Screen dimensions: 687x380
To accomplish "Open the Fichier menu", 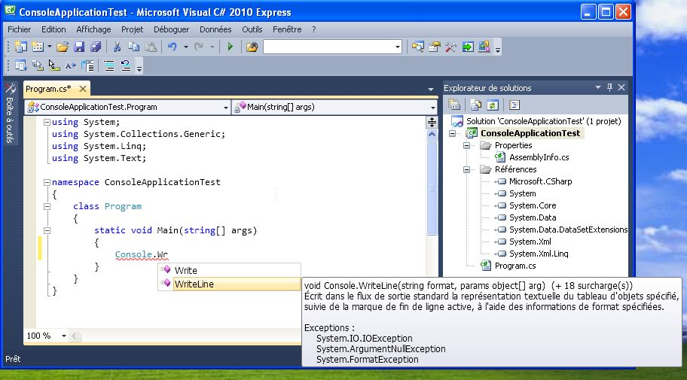I will tap(20, 29).
